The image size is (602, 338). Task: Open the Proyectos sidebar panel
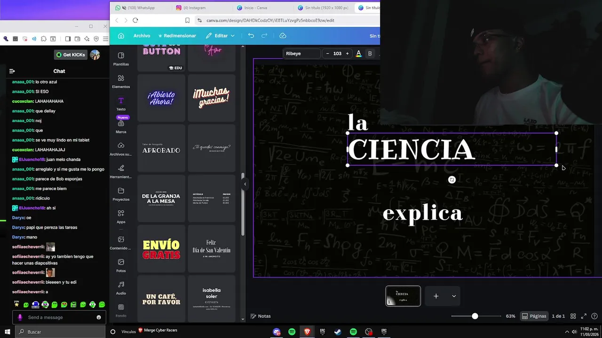pyautogui.click(x=121, y=194)
